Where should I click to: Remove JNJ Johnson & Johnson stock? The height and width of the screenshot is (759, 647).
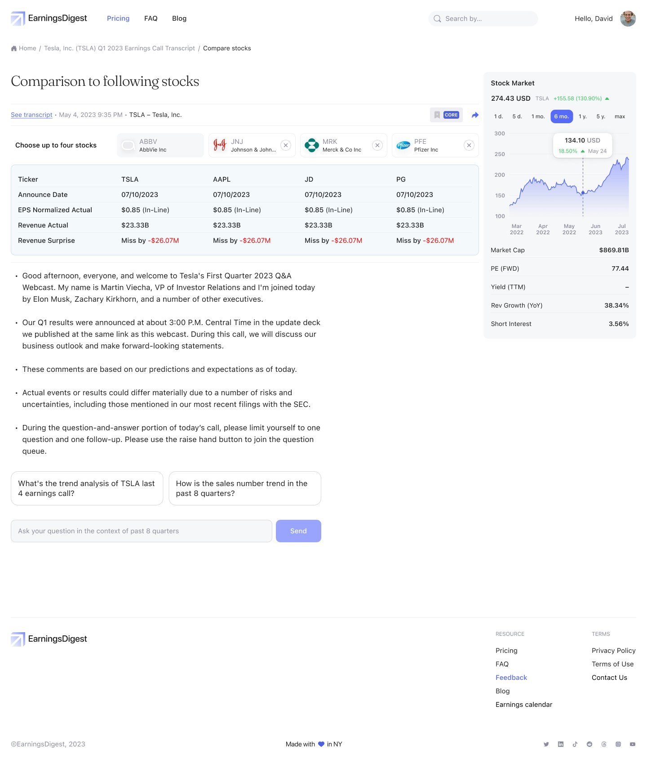[286, 145]
